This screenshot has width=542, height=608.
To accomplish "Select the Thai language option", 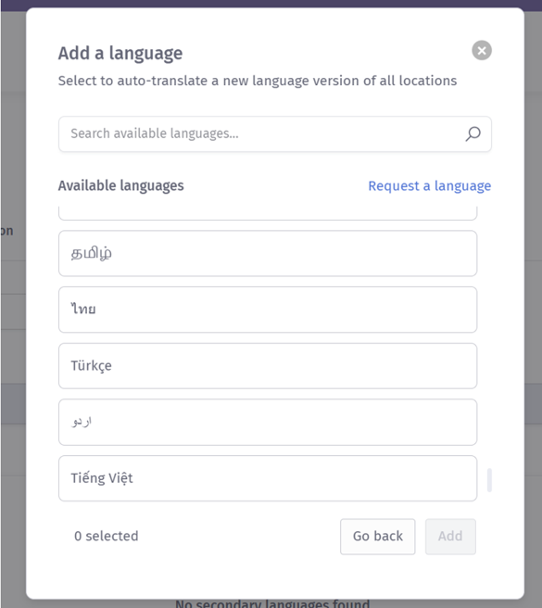I will pos(268,310).
